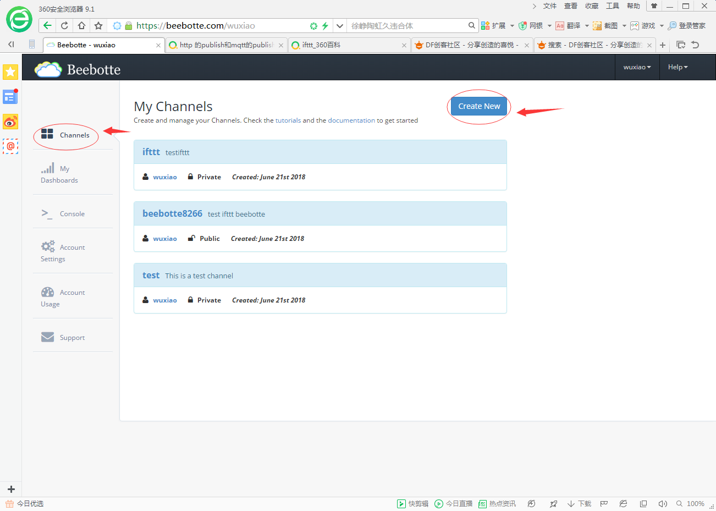Open the beebotte8266 channel
The image size is (716, 511).
point(172,213)
